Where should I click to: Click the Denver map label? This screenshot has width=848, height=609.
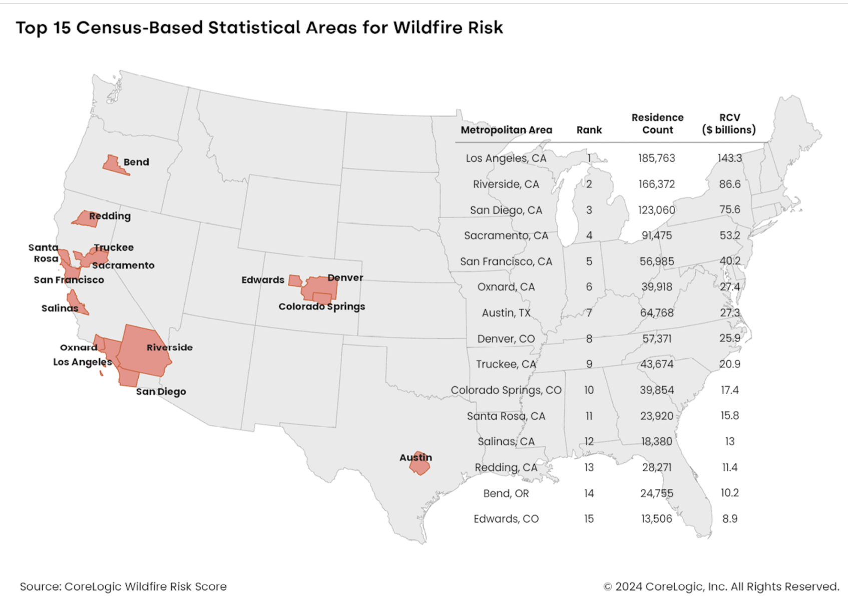(x=345, y=277)
